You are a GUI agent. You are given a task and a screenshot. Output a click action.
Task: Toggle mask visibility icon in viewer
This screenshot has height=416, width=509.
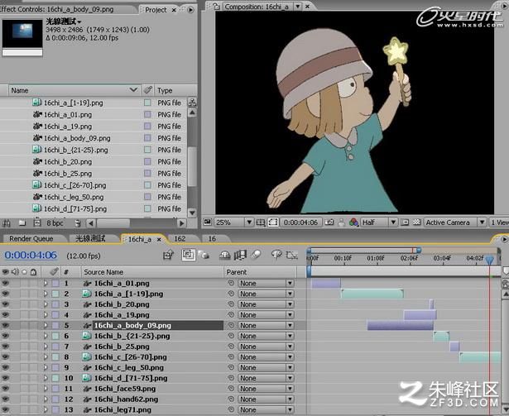click(x=273, y=222)
